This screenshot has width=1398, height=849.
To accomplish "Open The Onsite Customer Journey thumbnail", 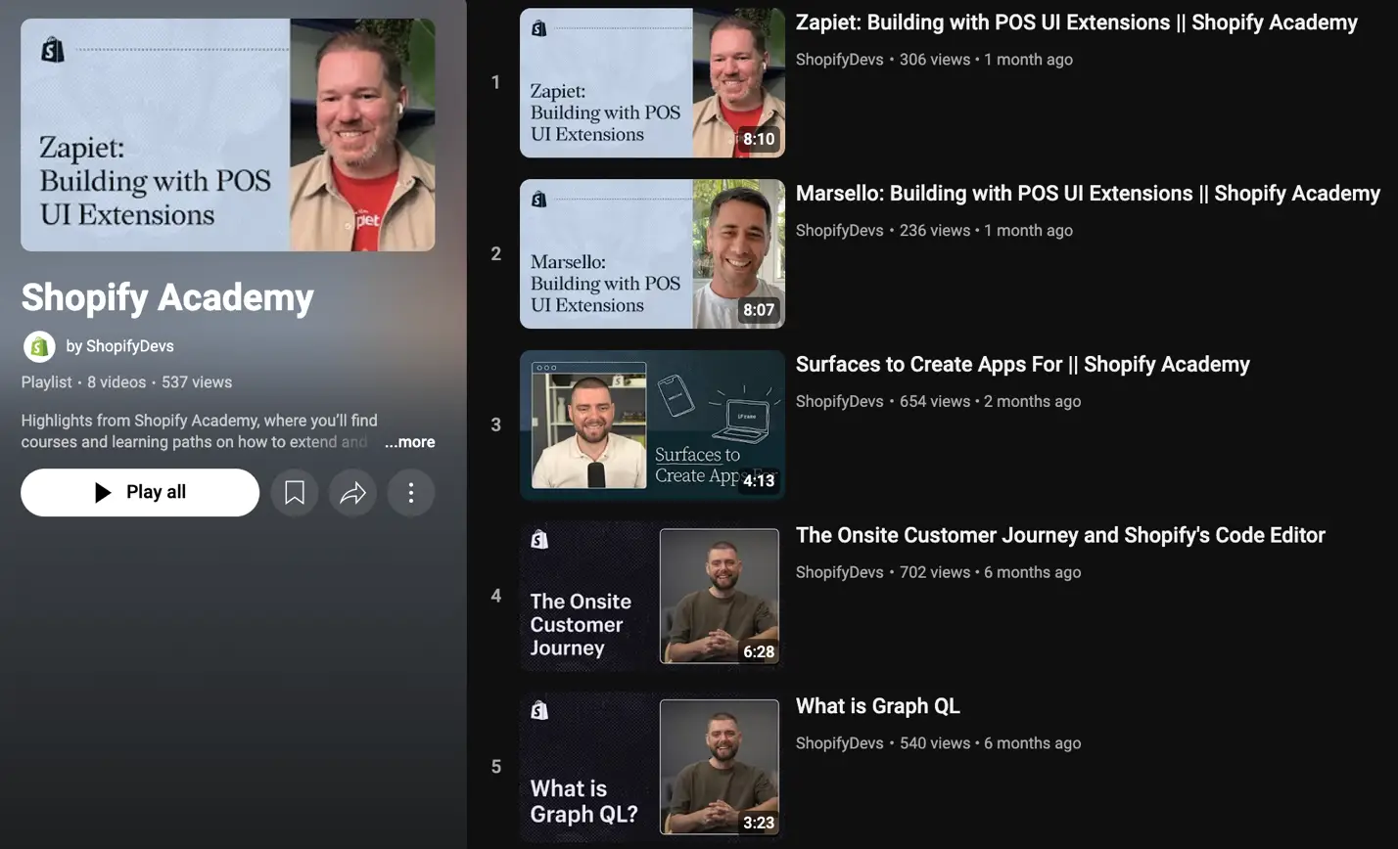I will tap(652, 597).
